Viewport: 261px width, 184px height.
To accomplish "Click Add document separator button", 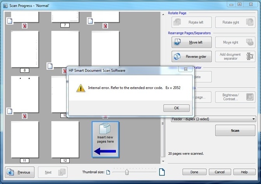I will (x=235, y=56).
